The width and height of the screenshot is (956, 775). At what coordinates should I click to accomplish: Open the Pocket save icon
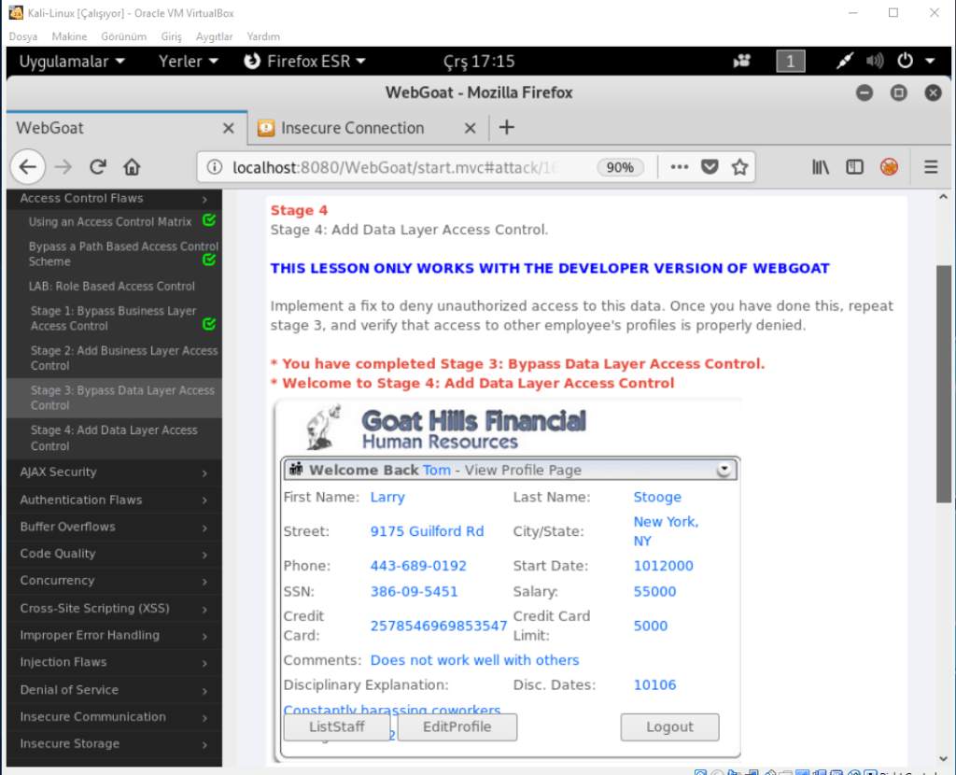[x=710, y=167]
